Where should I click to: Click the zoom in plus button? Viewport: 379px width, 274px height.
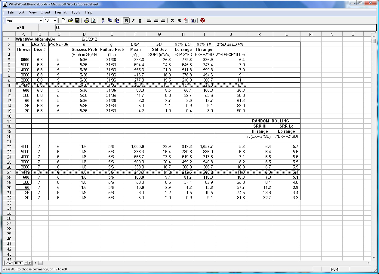[30, 263]
